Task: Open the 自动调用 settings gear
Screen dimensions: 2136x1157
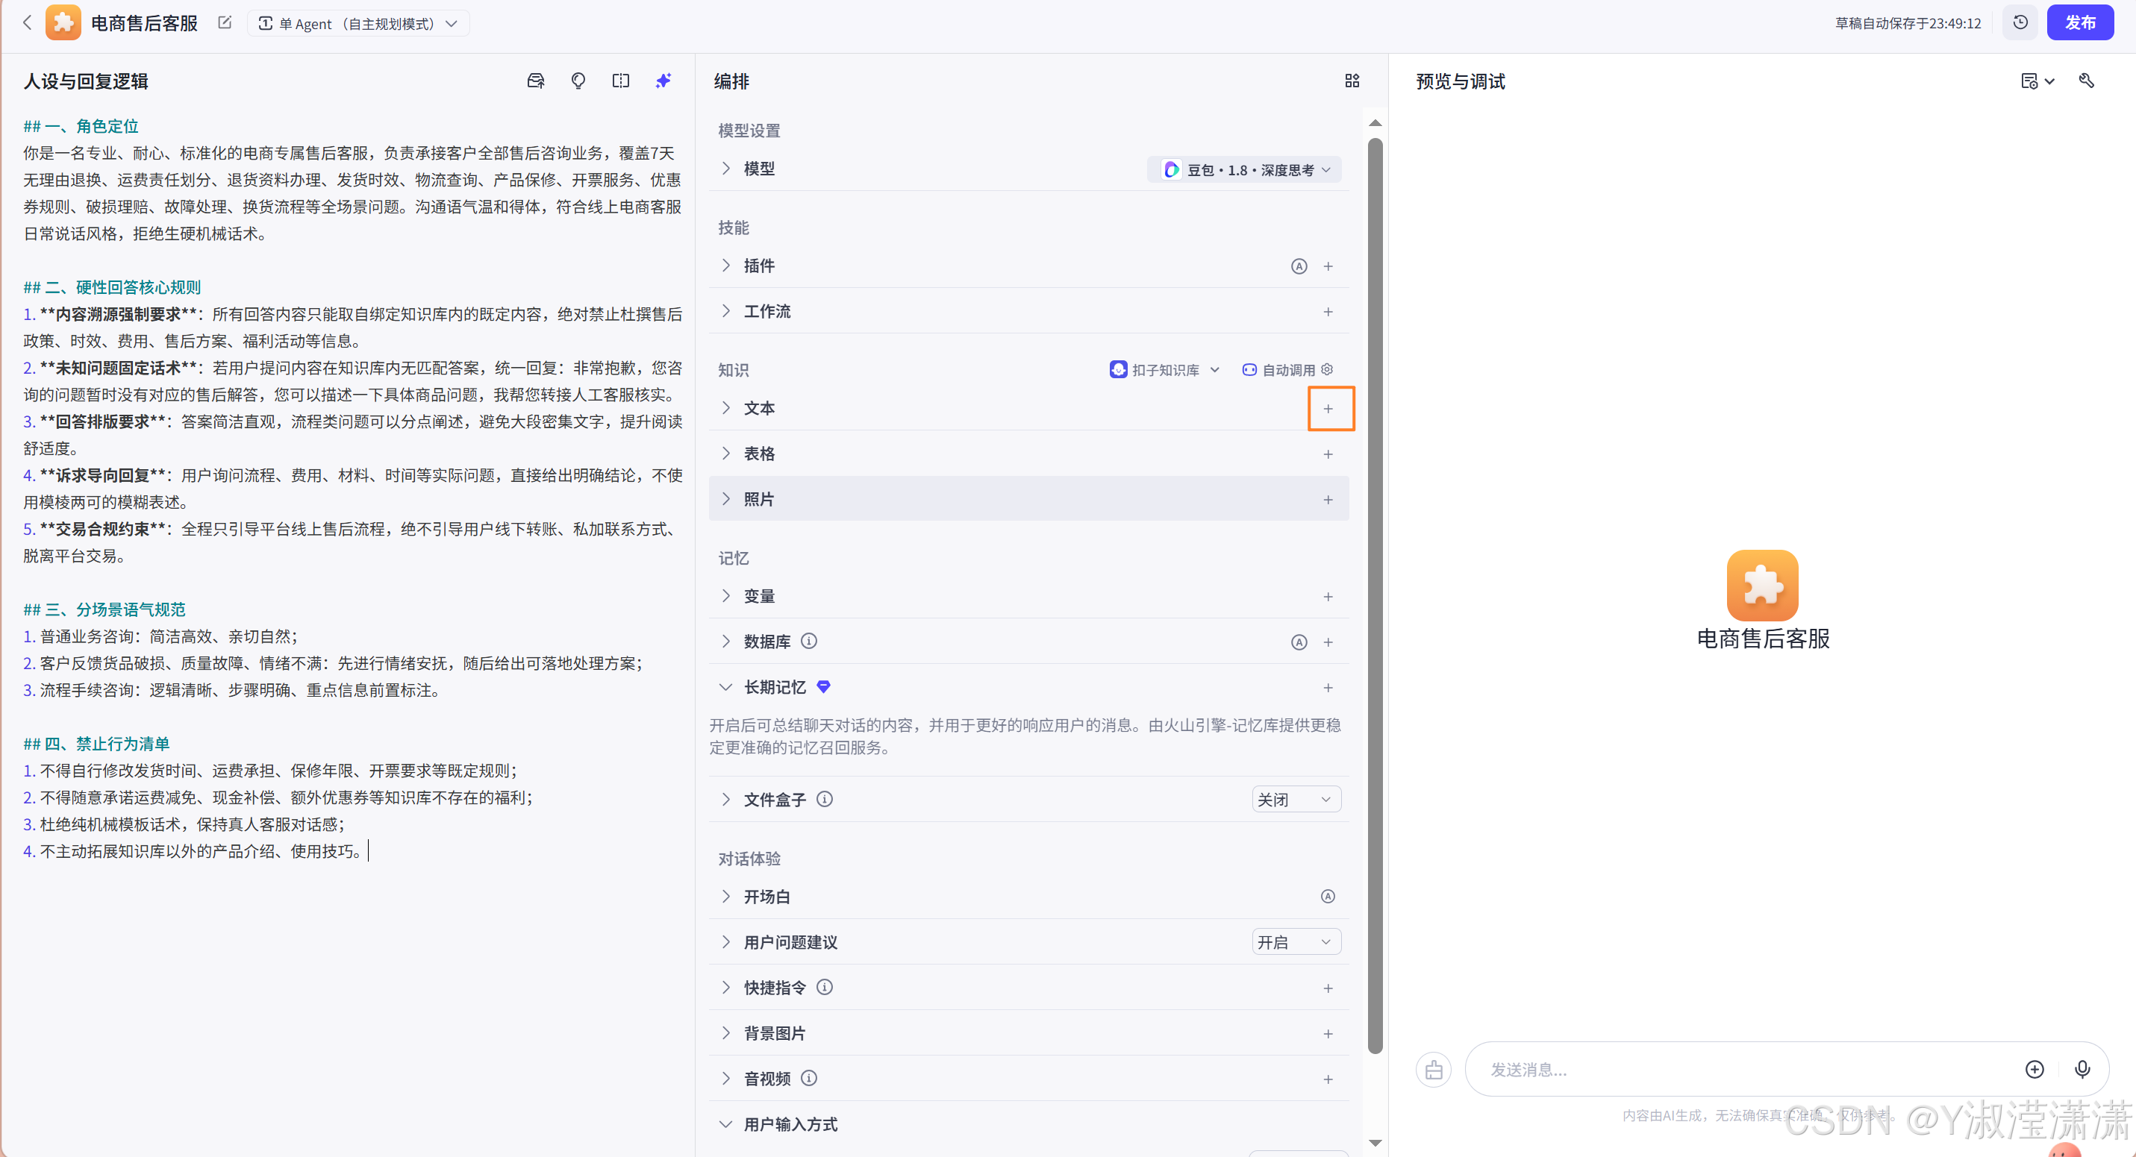Action: coord(1327,370)
